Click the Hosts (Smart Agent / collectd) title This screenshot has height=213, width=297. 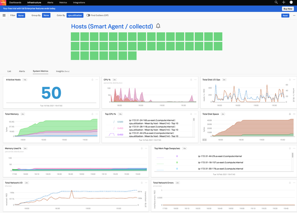pos(112,26)
